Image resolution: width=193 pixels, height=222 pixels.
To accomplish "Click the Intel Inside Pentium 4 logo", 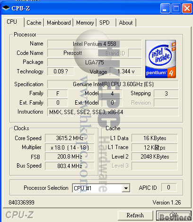I will 160,59.
